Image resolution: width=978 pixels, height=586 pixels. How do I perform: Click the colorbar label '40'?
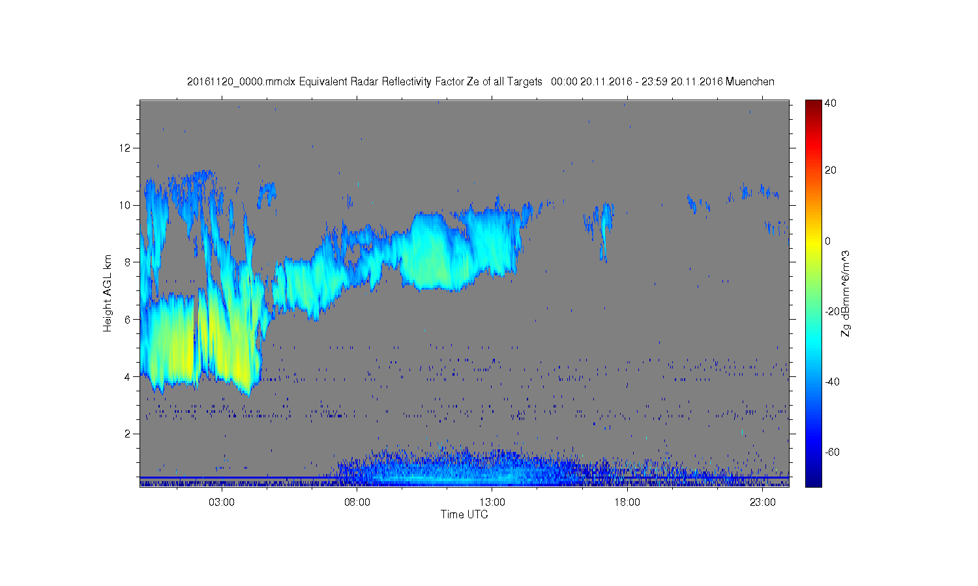click(x=831, y=104)
